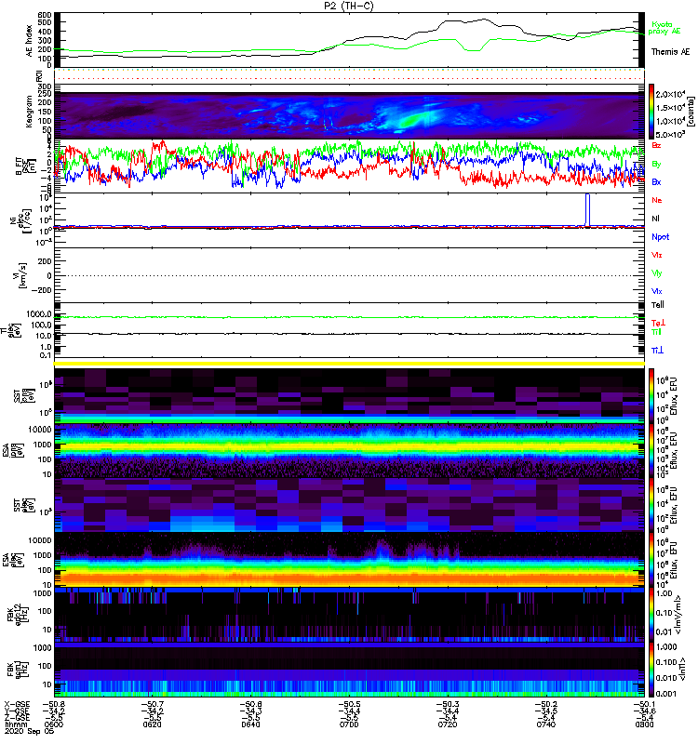Click the SST electrons spectrogram panel
The width and height of the screenshot is (698, 744).
coord(349,505)
